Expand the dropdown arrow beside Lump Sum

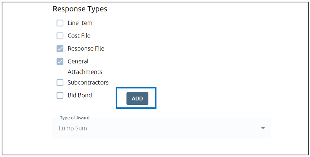tap(263, 128)
